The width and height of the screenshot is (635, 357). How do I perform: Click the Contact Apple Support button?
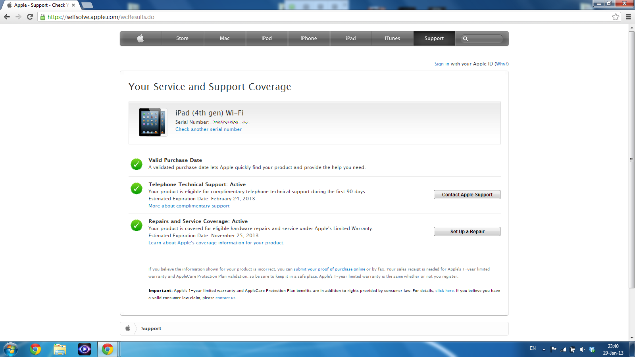[467, 195]
